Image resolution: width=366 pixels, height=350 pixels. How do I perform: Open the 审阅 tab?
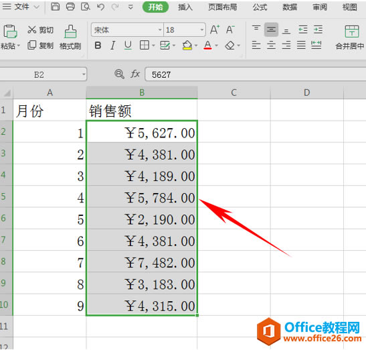(320, 7)
